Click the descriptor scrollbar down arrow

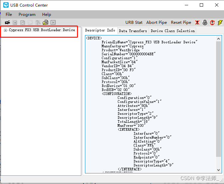(218, 170)
